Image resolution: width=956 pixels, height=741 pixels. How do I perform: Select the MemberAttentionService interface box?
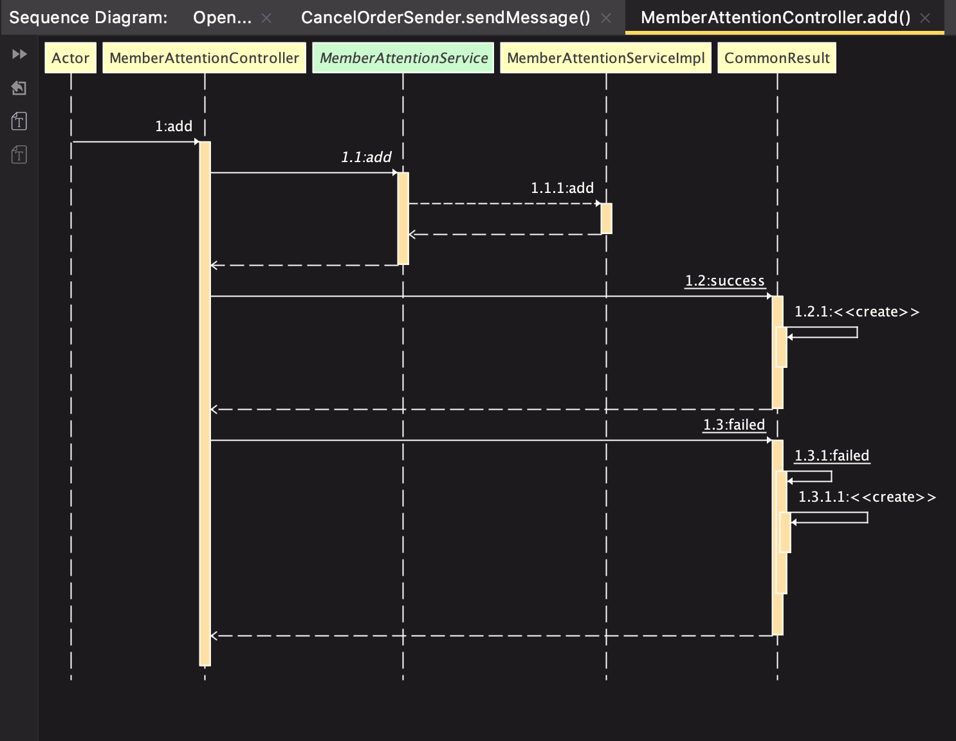tap(403, 58)
